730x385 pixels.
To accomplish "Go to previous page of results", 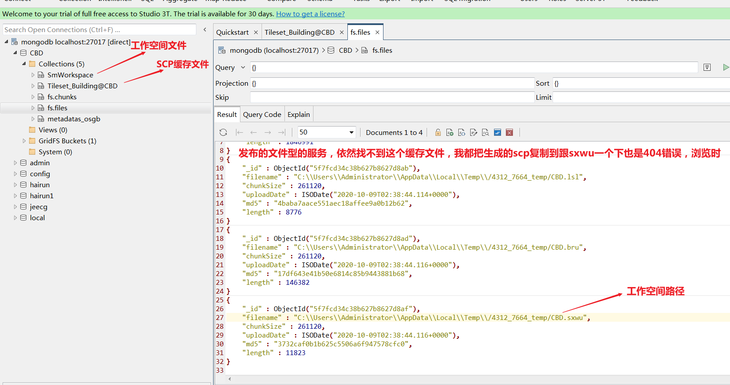I will 254,132.
